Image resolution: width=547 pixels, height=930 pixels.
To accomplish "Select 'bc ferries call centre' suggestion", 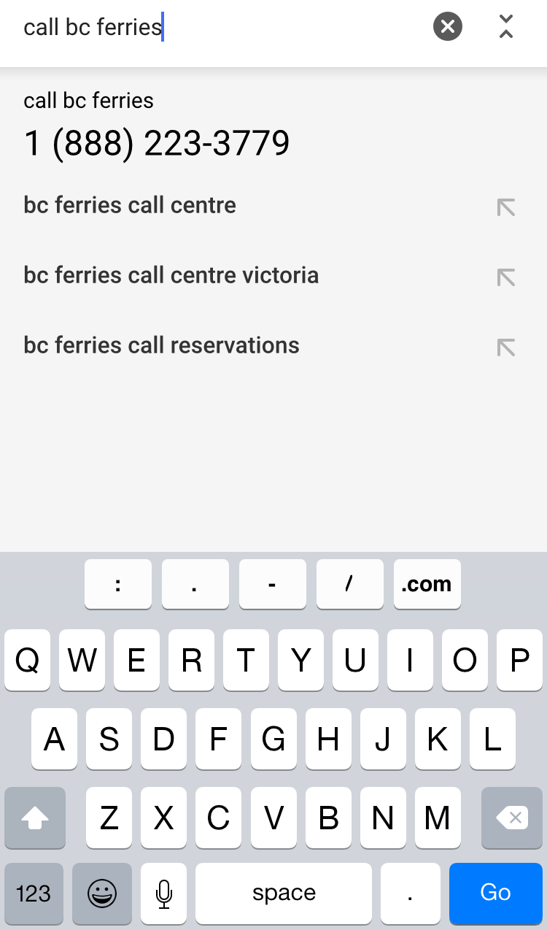I will (130, 206).
